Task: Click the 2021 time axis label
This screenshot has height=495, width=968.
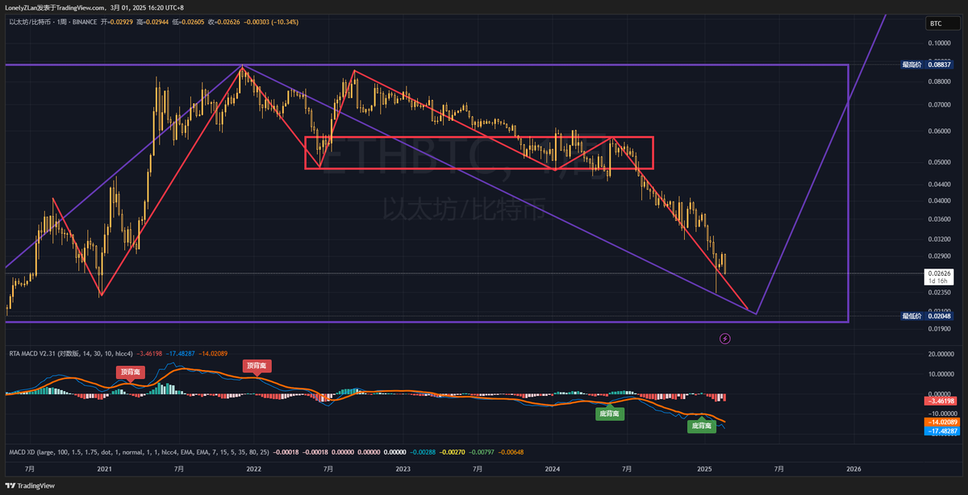Action: 104,468
